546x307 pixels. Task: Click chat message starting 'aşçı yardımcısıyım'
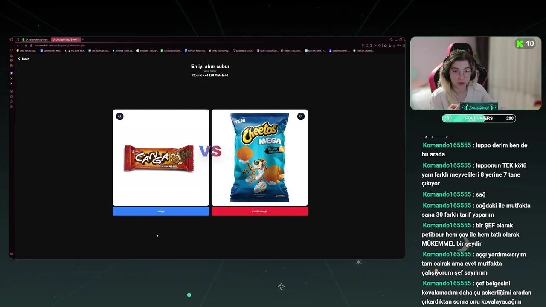click(x=474, y=264)
